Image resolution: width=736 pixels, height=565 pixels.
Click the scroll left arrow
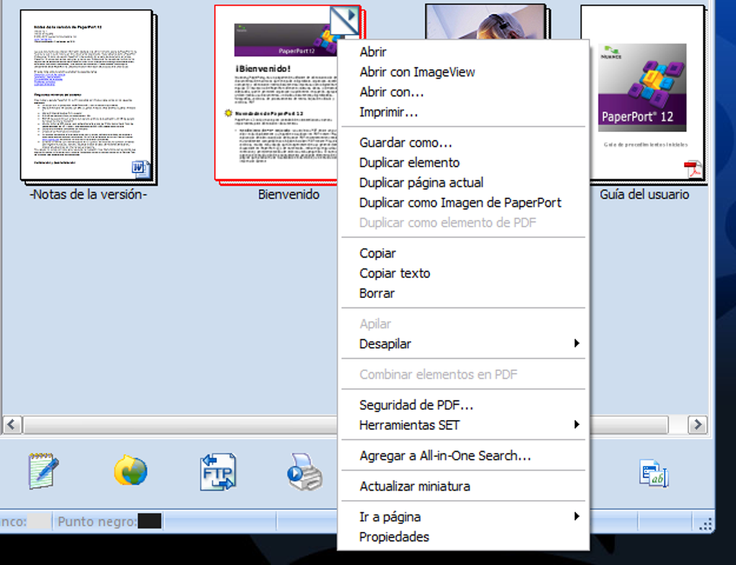coord(12,425)
